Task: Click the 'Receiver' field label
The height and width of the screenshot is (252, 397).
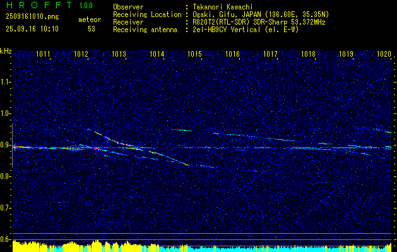Action: coord(128,22)
